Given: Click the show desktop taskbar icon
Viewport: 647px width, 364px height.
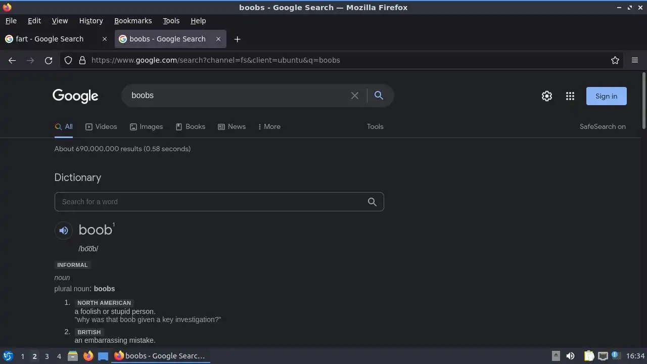Looking at the screenshot, I should [103, 356].
